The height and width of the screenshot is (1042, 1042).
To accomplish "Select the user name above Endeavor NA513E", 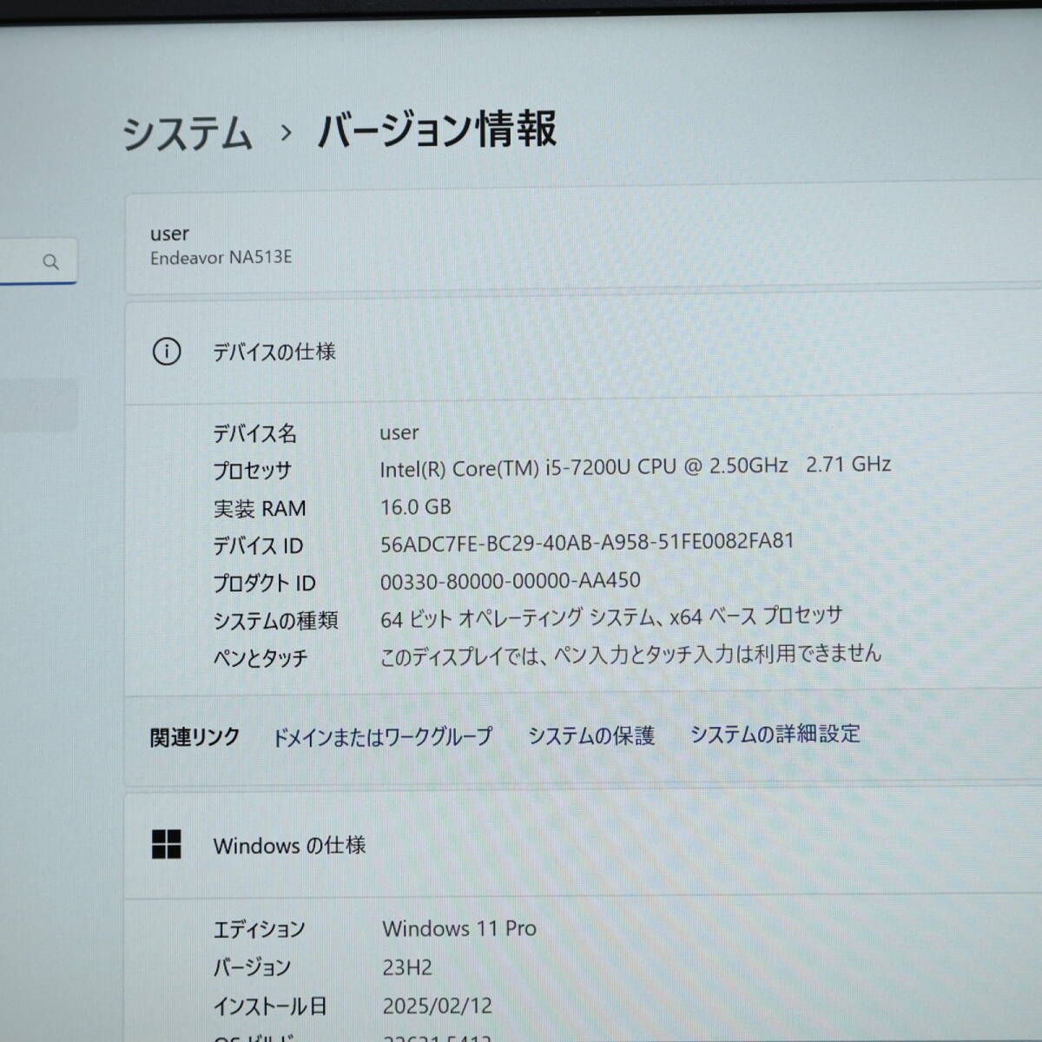I will pos(169,234).
